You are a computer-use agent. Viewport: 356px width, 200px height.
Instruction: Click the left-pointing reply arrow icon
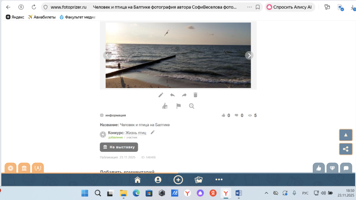pyautogui.click(x=172, y=95)
